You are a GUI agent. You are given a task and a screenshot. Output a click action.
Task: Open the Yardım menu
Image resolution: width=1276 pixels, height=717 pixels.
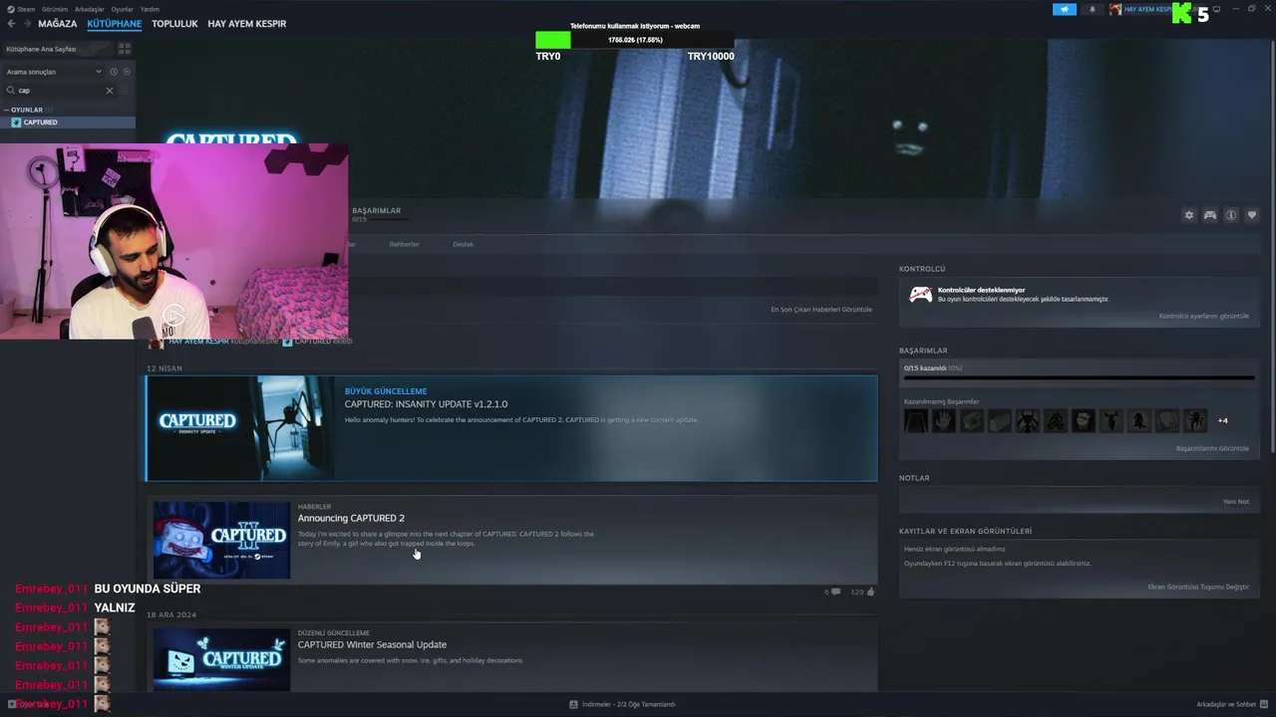pos(150,9)
